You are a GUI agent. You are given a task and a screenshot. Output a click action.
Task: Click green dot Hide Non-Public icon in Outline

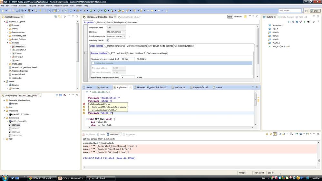coord(305,22)
